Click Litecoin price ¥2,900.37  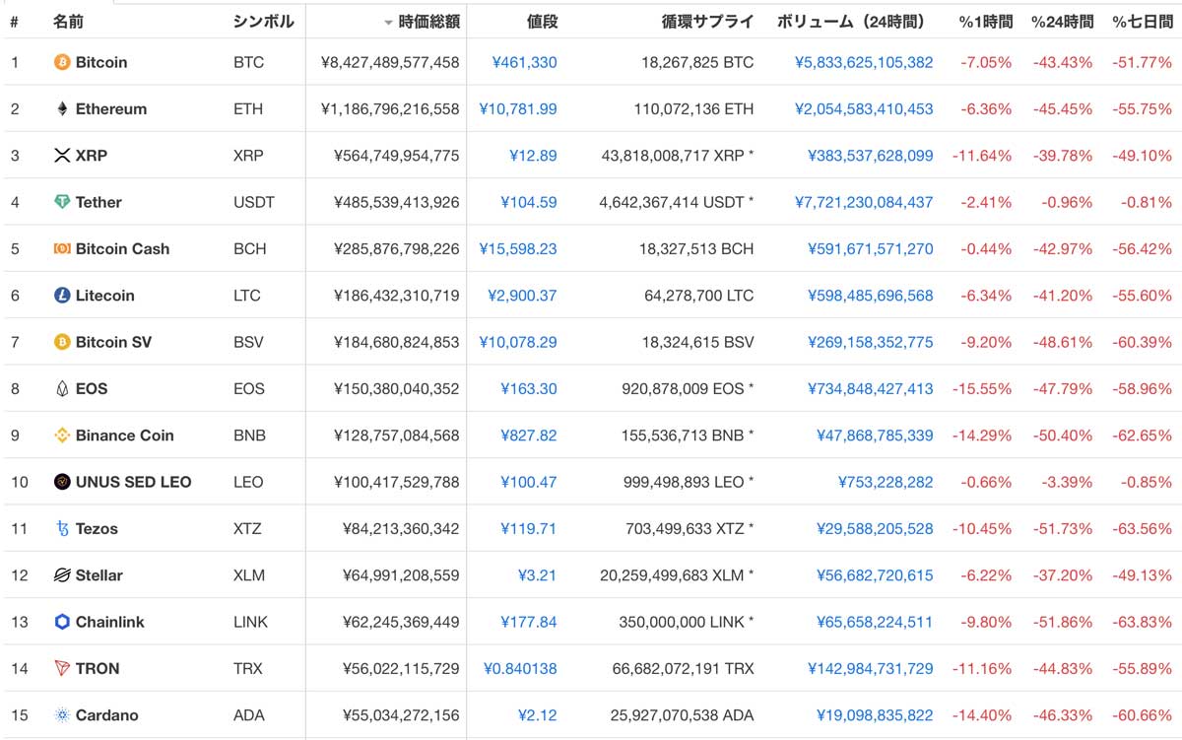pos(522,296)
